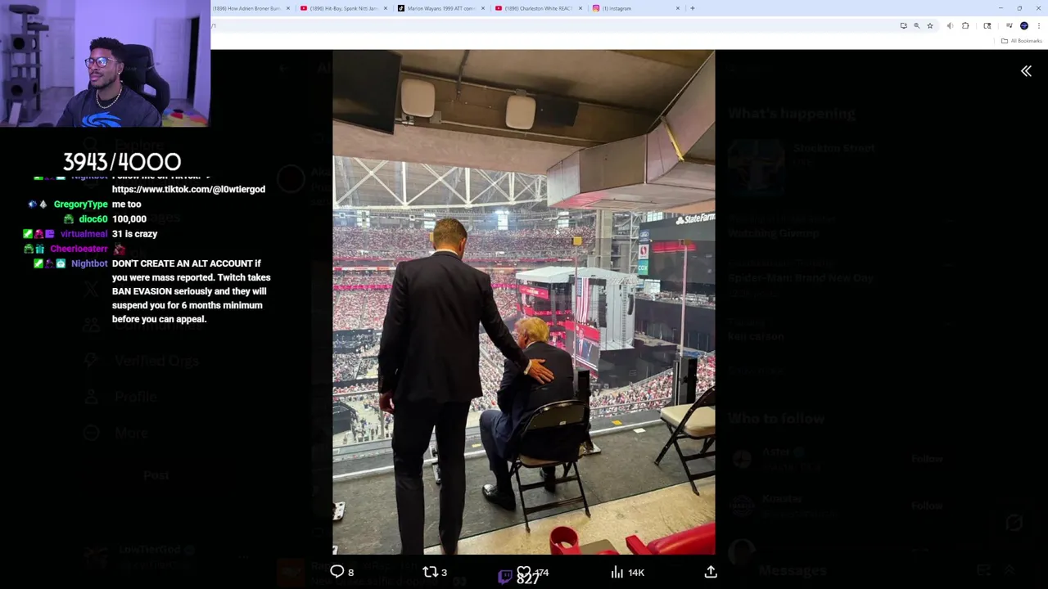Switch to Charleston White REACT tab
Screen dimensions: 1048x589
(x=538, y=8)
